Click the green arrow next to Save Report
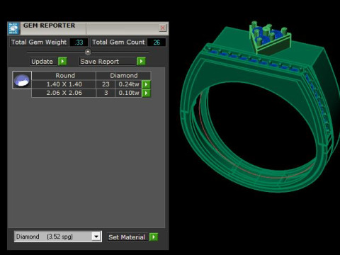This screenshot has height=255, width=340. pyautogui.click(x=141, y=62)
